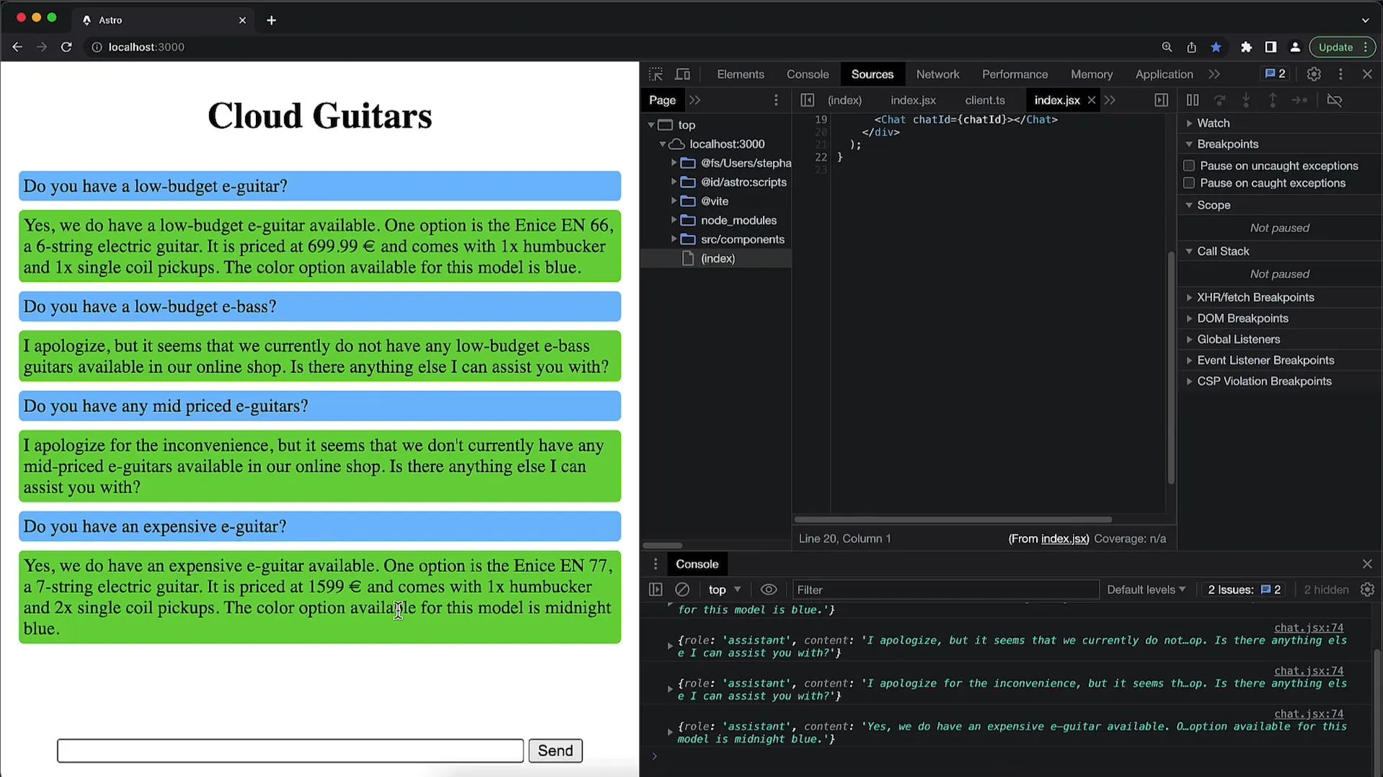Open the navigator pane three-dot menu
The height and width of the screenshot is (777, 1383).
[776, 100]
